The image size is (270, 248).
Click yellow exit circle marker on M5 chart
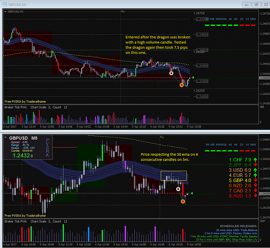183,201
